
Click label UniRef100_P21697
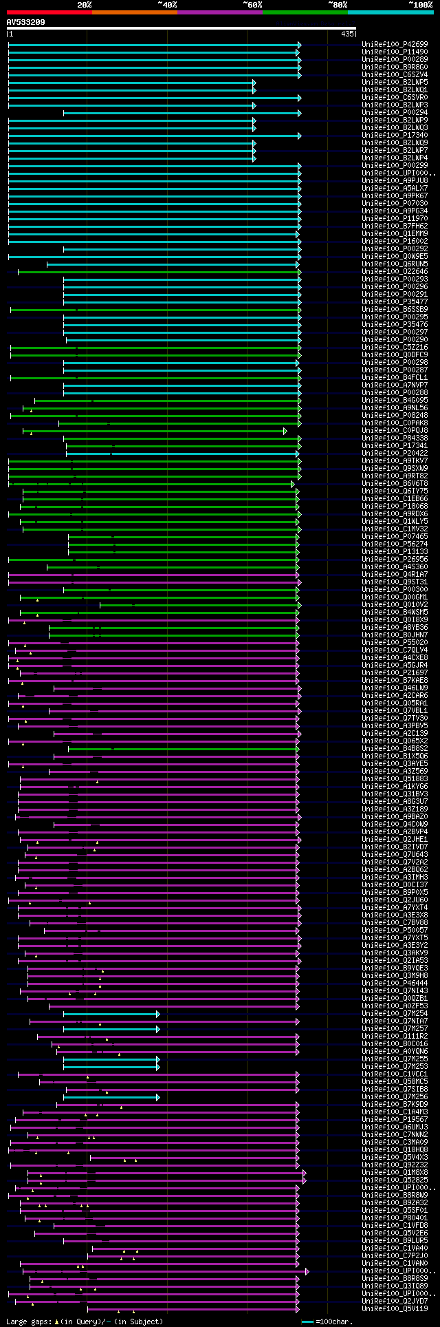(x=395, y=673)
